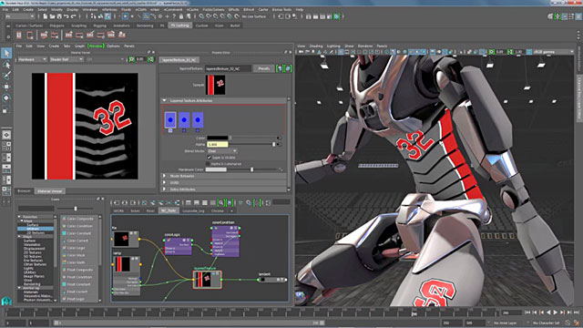Jump to start of playback range
Screen dimensions: 583x328
(x=528, y=313)
